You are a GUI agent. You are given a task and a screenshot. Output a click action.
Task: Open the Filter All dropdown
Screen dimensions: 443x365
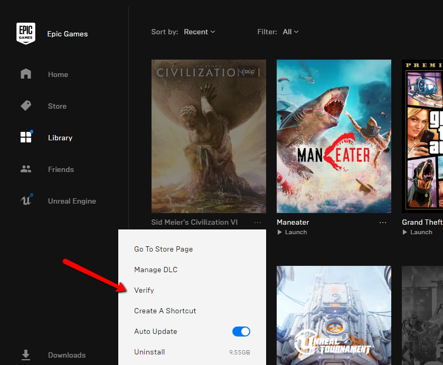[x=290, y=32]
